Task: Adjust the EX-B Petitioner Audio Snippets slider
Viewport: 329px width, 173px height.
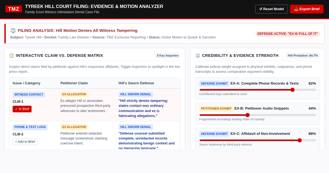Action: click(x=257, y=115)
